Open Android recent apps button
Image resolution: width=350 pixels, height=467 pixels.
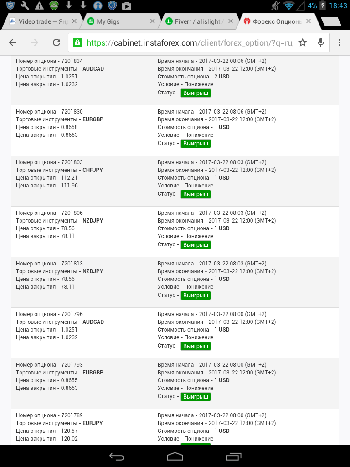pyautogui.click(x=233, y=457)
